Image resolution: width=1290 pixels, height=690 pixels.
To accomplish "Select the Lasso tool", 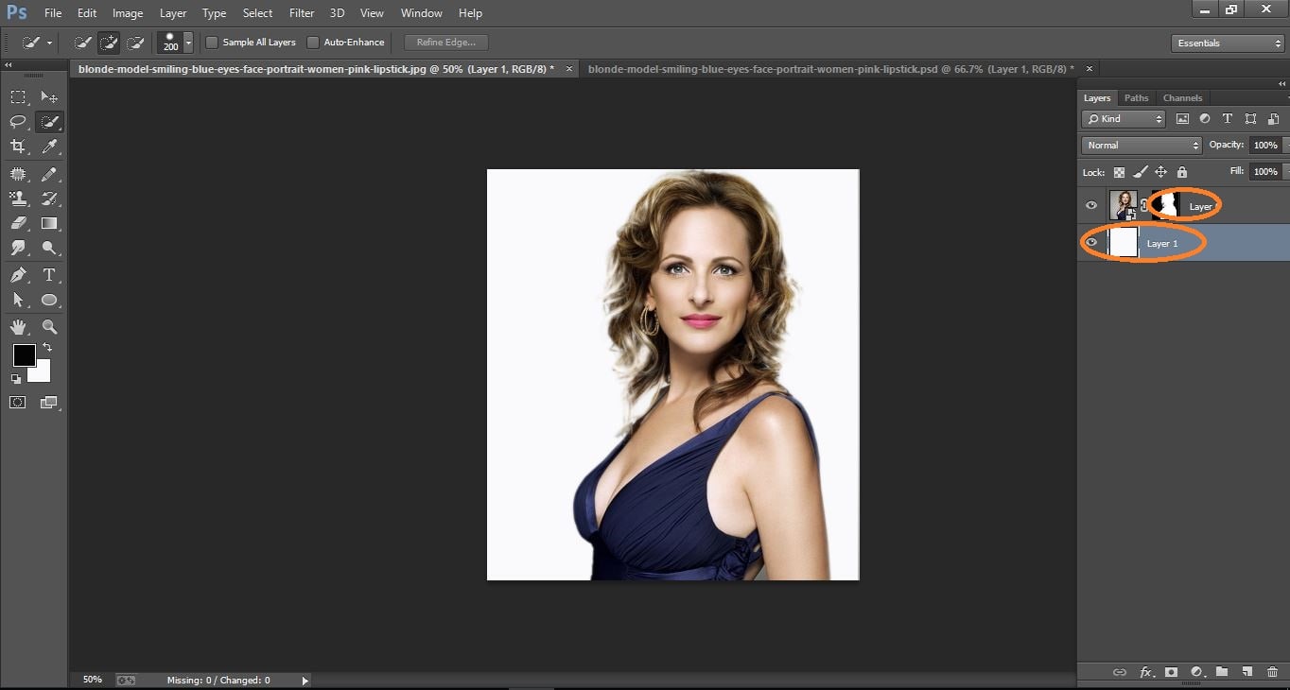I will click(17, 121).
